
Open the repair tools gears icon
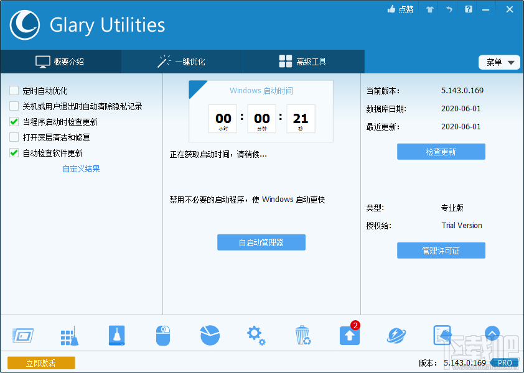pos(256,334)
